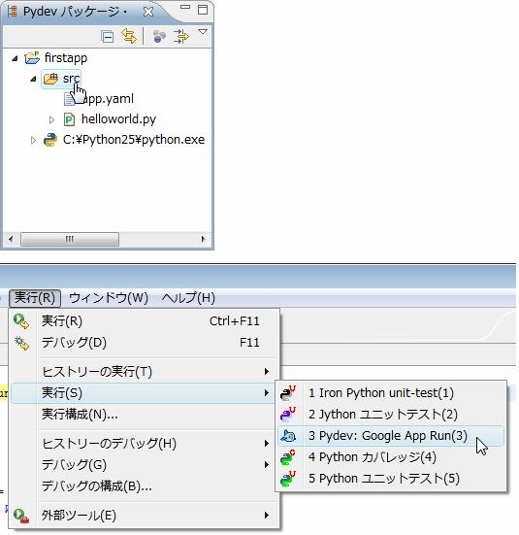The image size is (519, 535).
Task: Click the ヒストリーのデバッグ(H) submenu arrow
Action: tap(267, 444)
